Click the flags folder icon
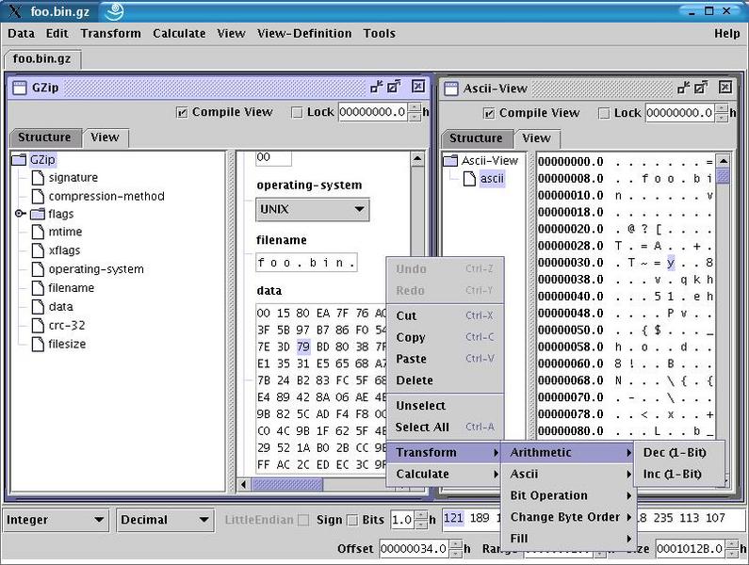The width and height of the screenshot is (749, 565). (38, 214)
